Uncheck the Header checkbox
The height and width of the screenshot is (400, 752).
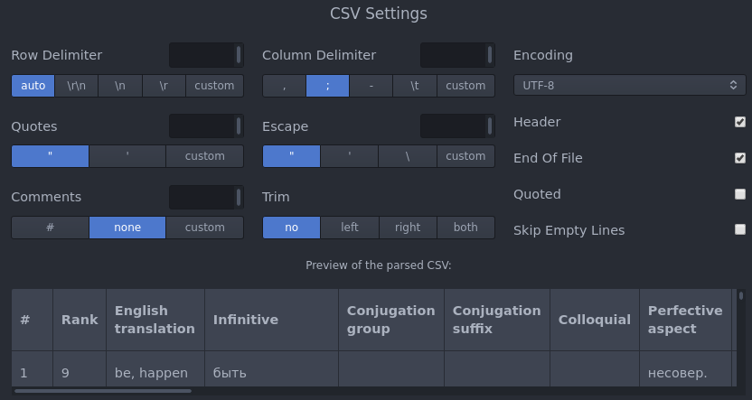740,122
